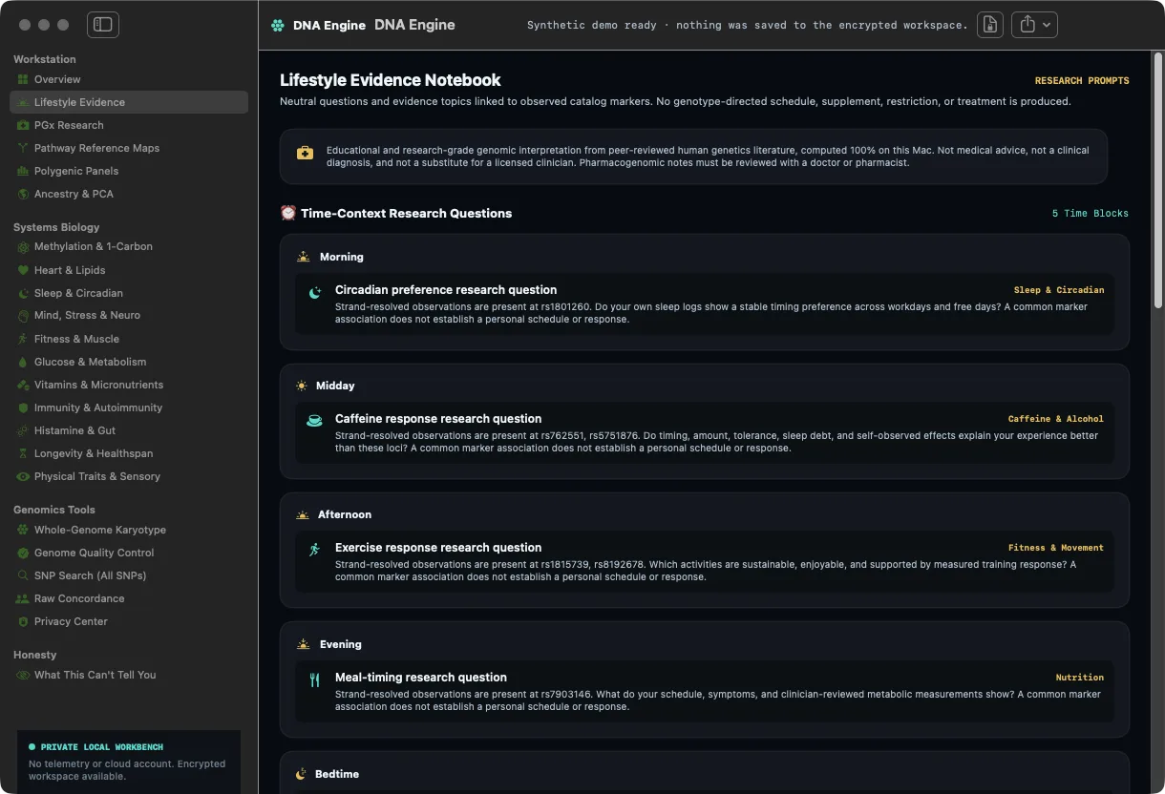Click the Whole-Genome Karyotype icon

23,530
